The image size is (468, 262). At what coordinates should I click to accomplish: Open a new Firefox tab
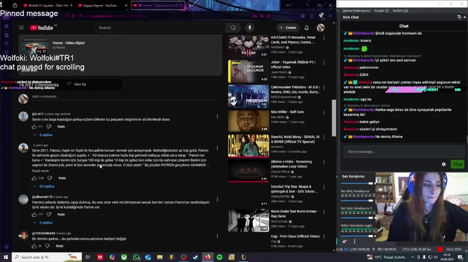click(x=190, y=5)
